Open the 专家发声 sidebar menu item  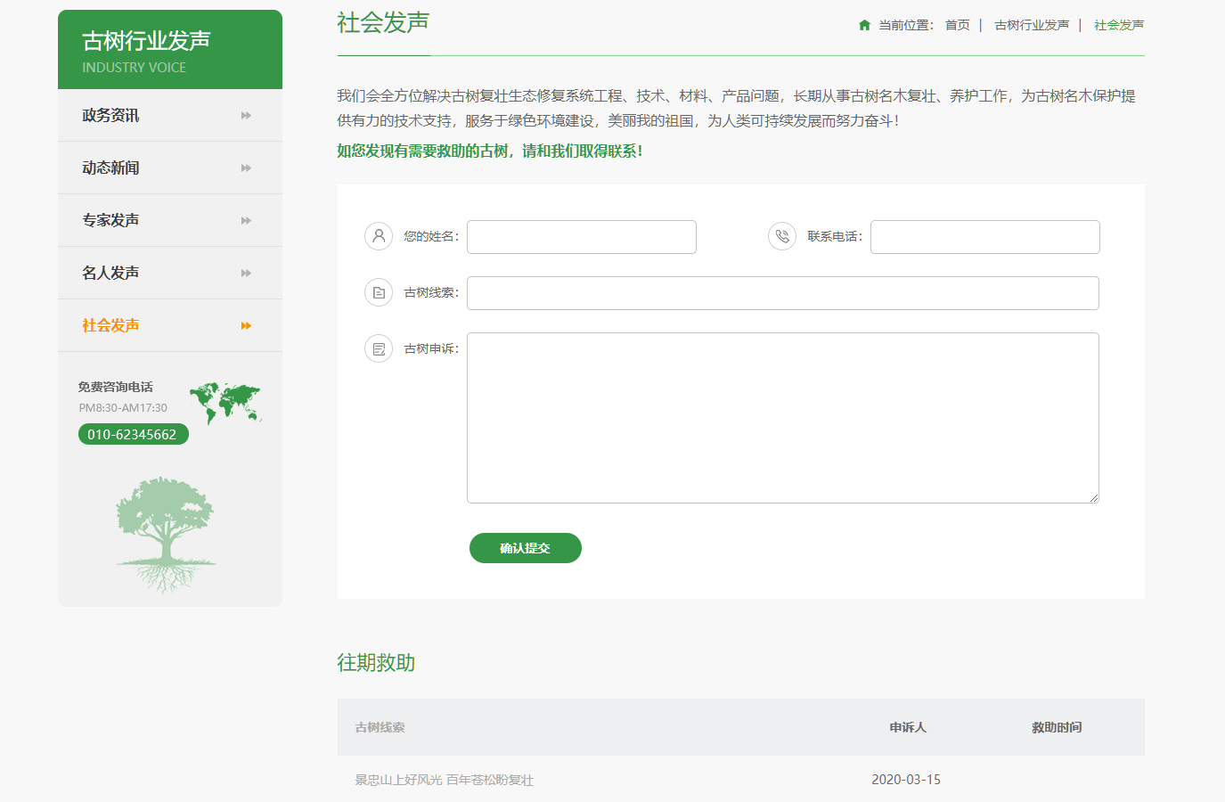click(x=170, y=220)
